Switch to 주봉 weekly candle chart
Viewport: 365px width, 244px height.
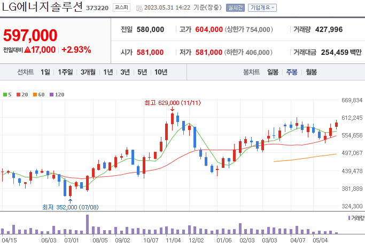(292, 72)
